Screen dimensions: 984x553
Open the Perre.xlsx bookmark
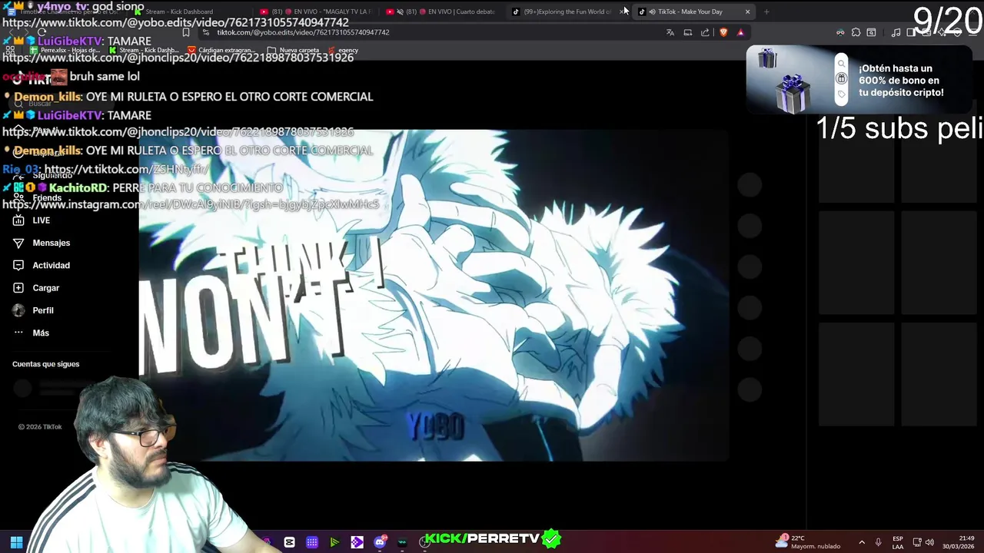click(x=65, y=50)
